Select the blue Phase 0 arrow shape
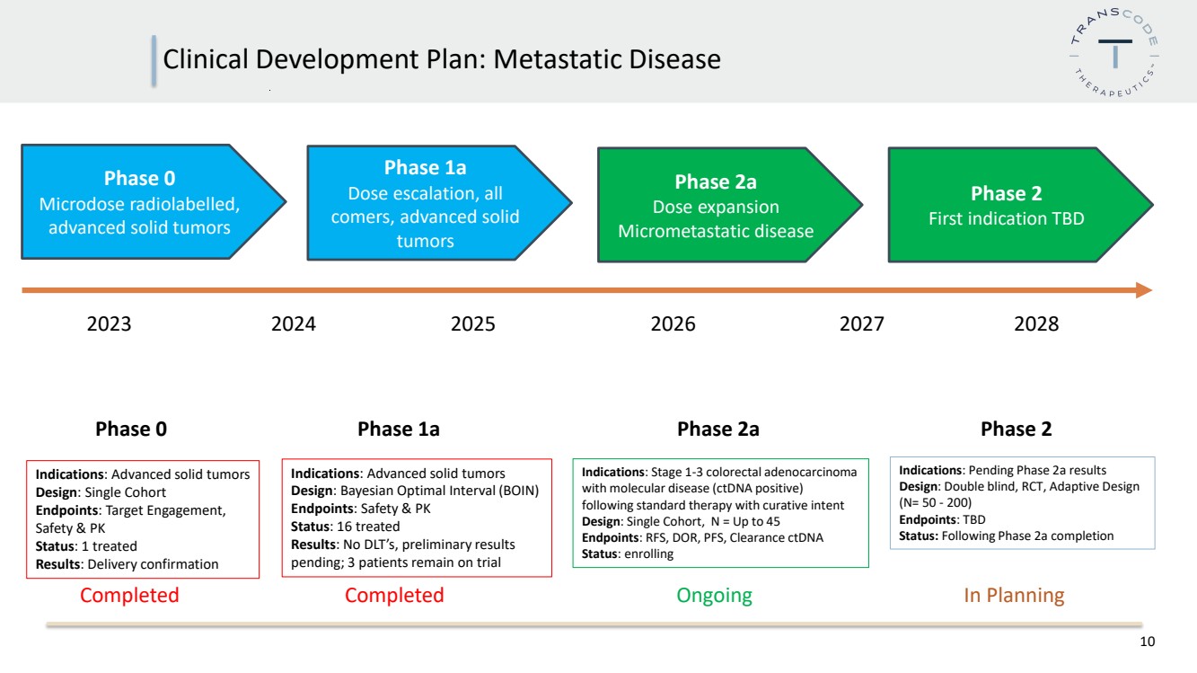The width and height of the screenshot is (1197, 673). pos(154,202)
